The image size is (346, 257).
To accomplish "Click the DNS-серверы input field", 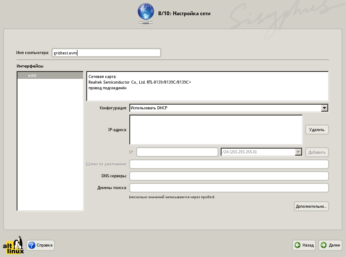I will pyautogui.click(x=229, y=176).
